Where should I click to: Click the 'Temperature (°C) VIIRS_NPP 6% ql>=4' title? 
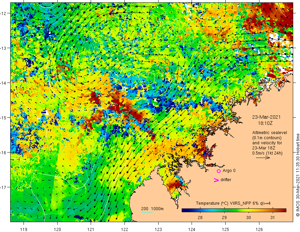click(x=233, y=203)
